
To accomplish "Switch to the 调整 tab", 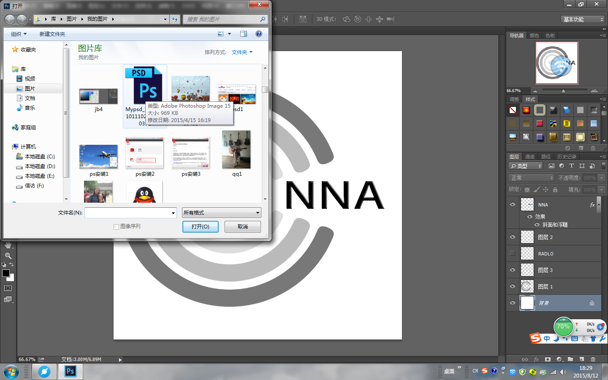I will pos(514,99).
